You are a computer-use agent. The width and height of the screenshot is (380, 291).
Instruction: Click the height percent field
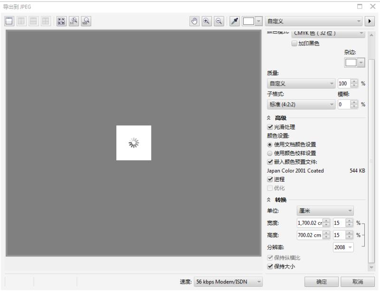coord(339,235)
